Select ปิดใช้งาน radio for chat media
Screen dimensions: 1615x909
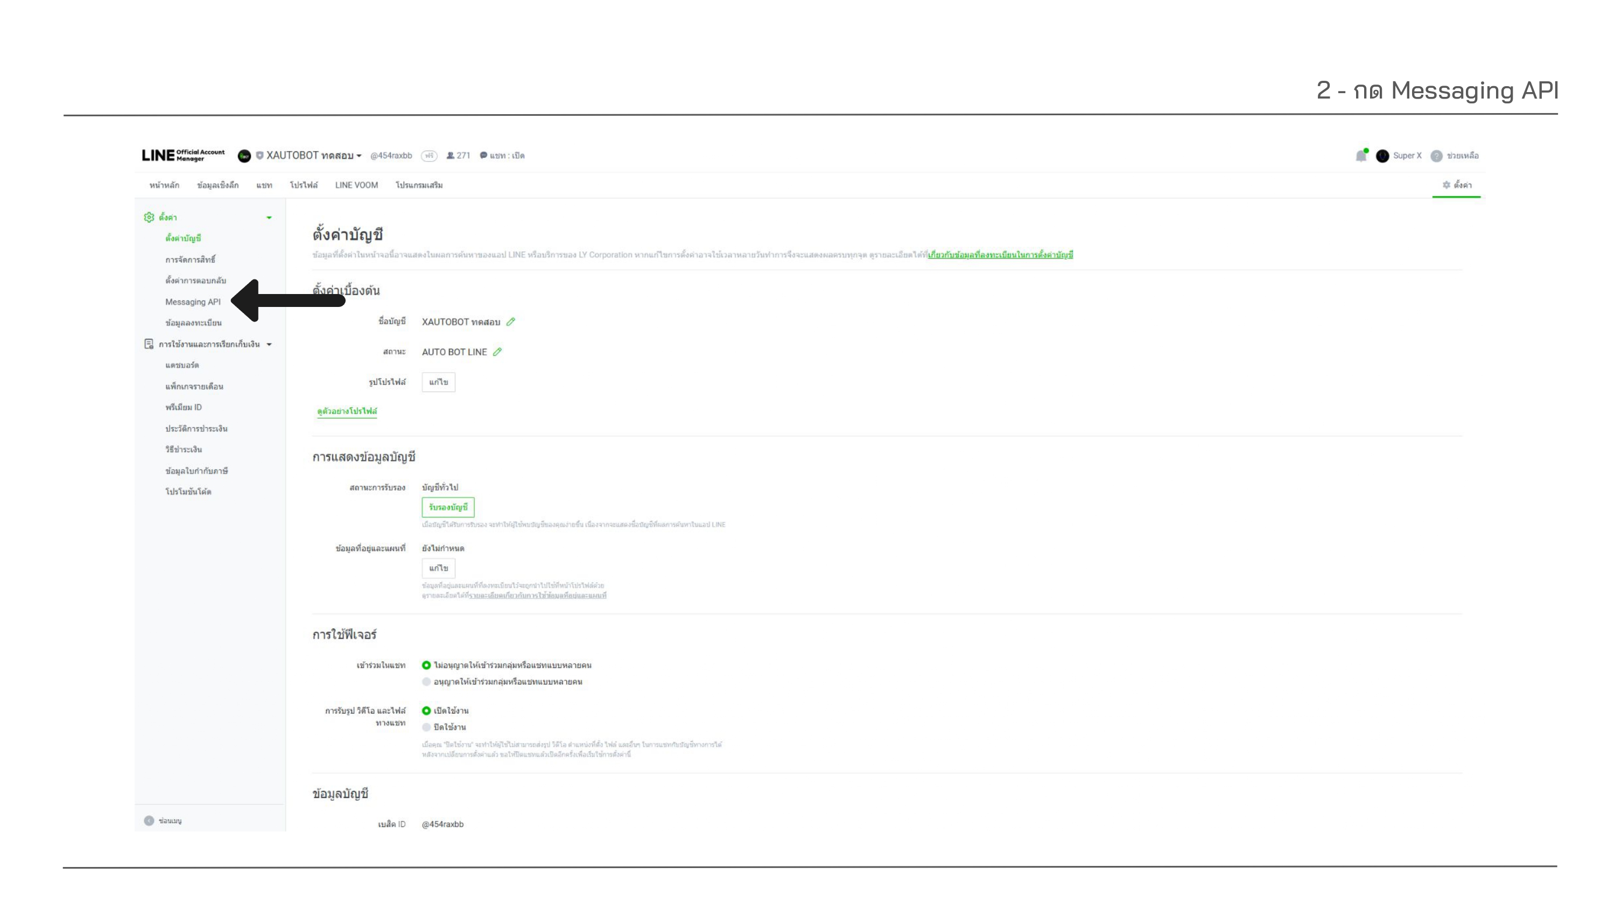[426, 727]
